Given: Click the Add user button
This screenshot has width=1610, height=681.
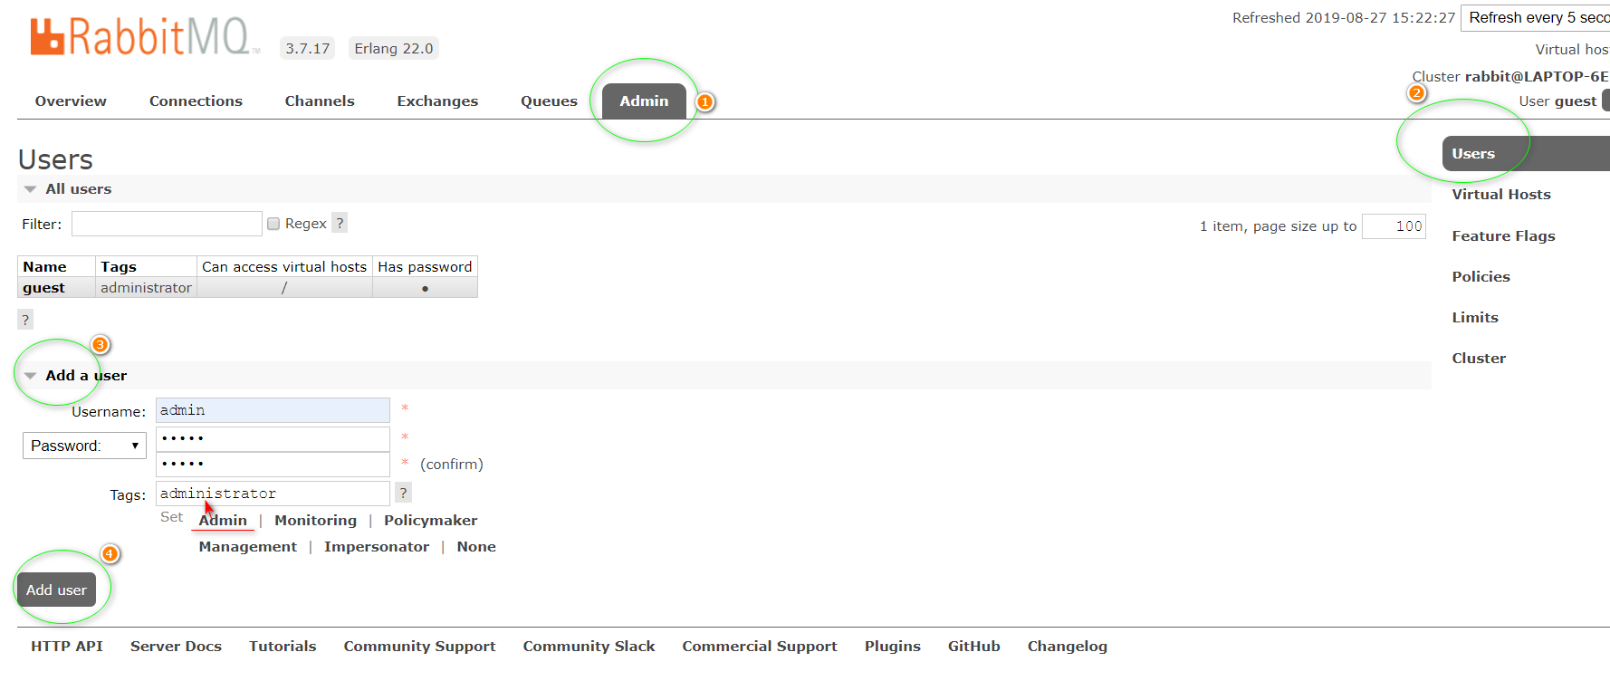Looking at the screenshot, I should tap(56, 590).
